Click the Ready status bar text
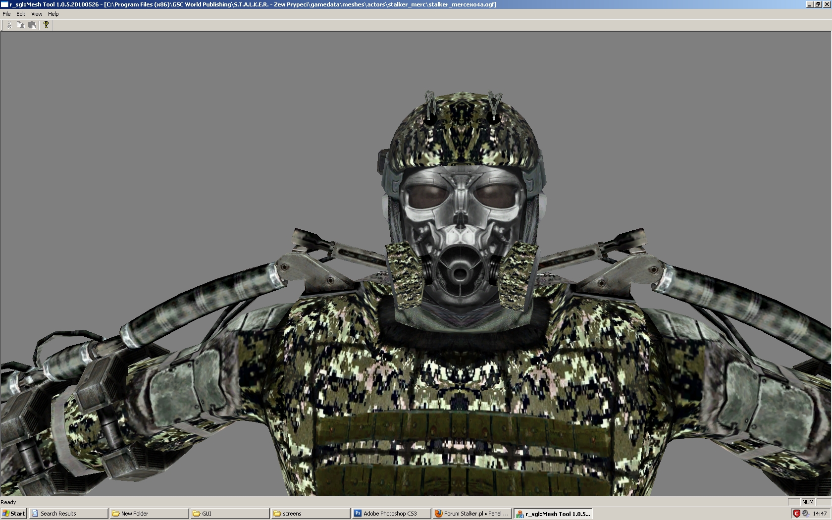Image resolution: width=832 pixels, height=520 pixels. [8, 502]
